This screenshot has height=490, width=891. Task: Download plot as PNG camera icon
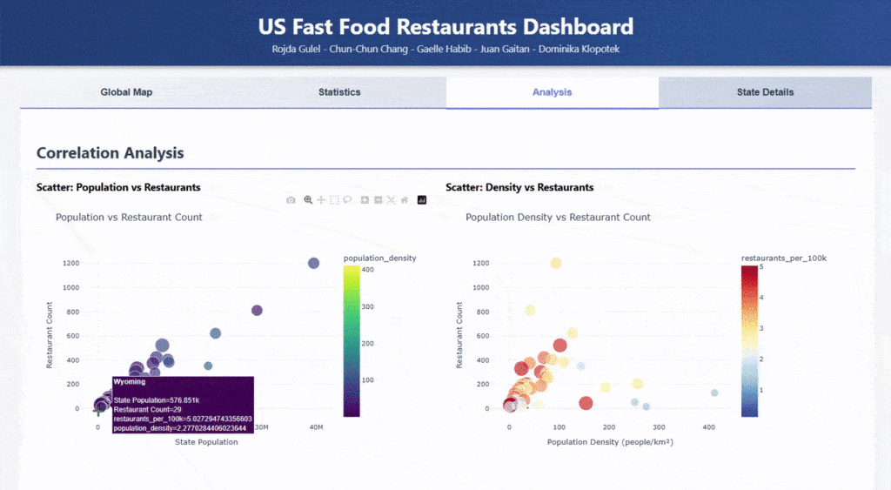(291, 200)
